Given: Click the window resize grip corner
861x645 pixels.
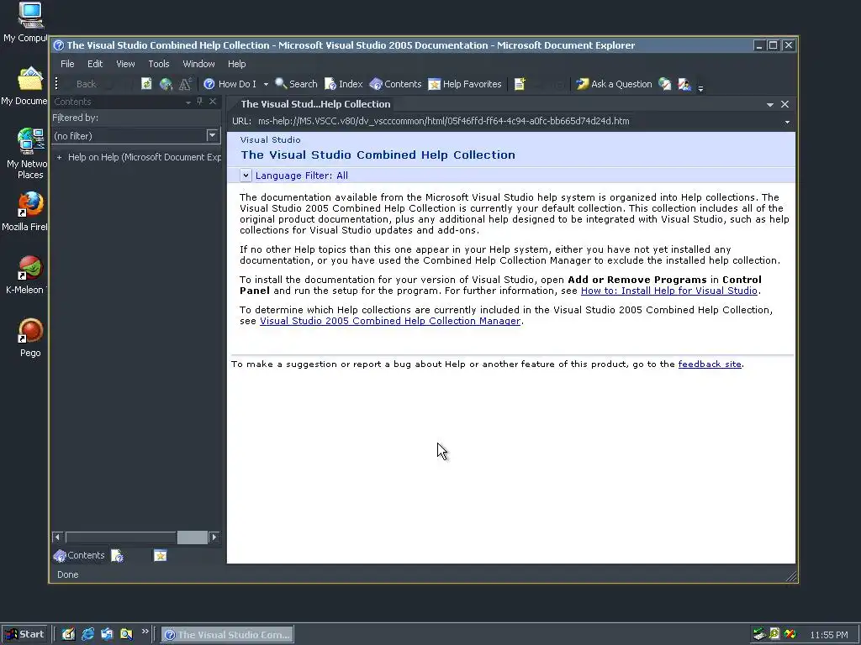Looking at the screenshot, I should tap(791, 576).
